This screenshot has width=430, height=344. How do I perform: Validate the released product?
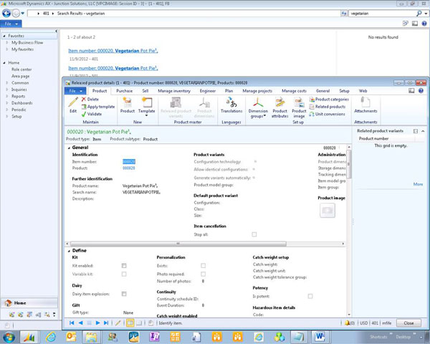(92, 114)
